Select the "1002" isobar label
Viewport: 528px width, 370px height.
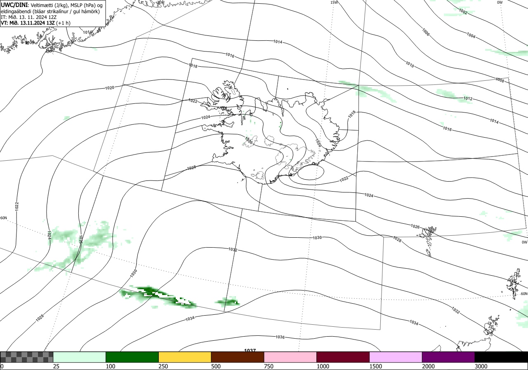(x=463, y=12)
